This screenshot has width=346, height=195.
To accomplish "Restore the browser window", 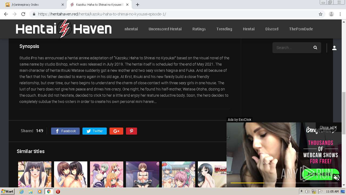I will click(330, 2).
